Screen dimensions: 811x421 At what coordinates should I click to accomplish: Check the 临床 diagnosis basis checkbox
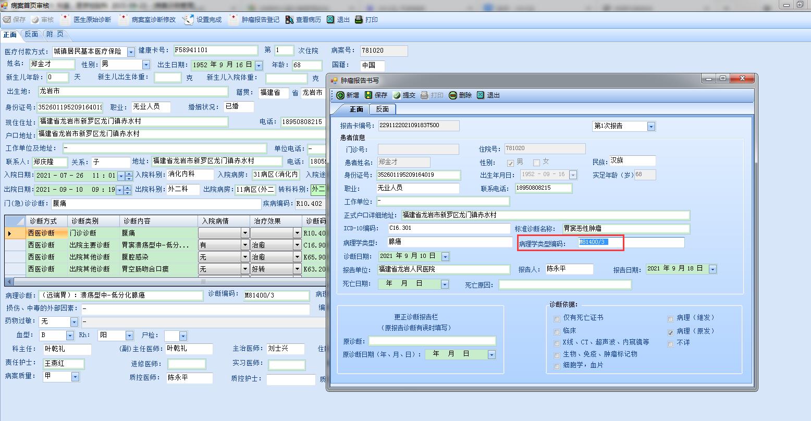(x=557, y=331)
